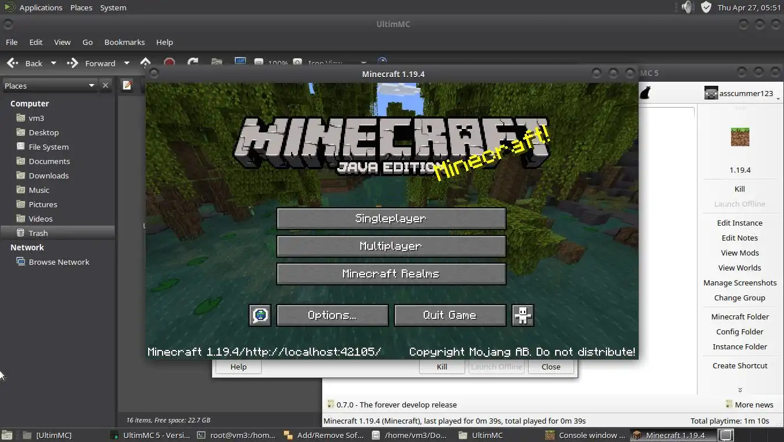Click Create Shortcut in UltimMC sidebar
This screenshot has height=442, width=784.
pos(740,365)
